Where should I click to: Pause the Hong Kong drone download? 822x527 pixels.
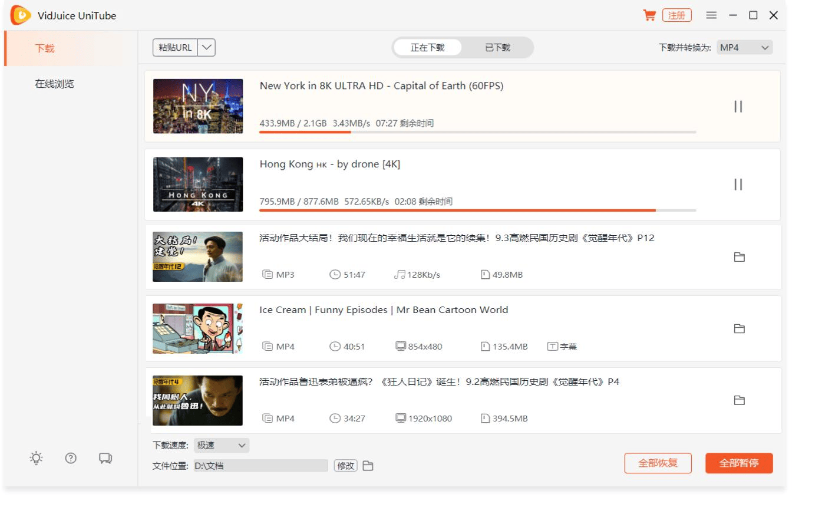pyautogui.click(x=738, y=185)
